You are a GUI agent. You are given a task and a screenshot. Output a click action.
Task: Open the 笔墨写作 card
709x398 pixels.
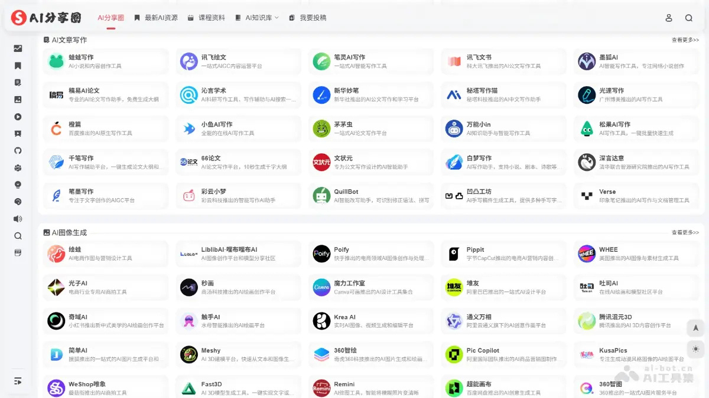(x=106, y=196)
